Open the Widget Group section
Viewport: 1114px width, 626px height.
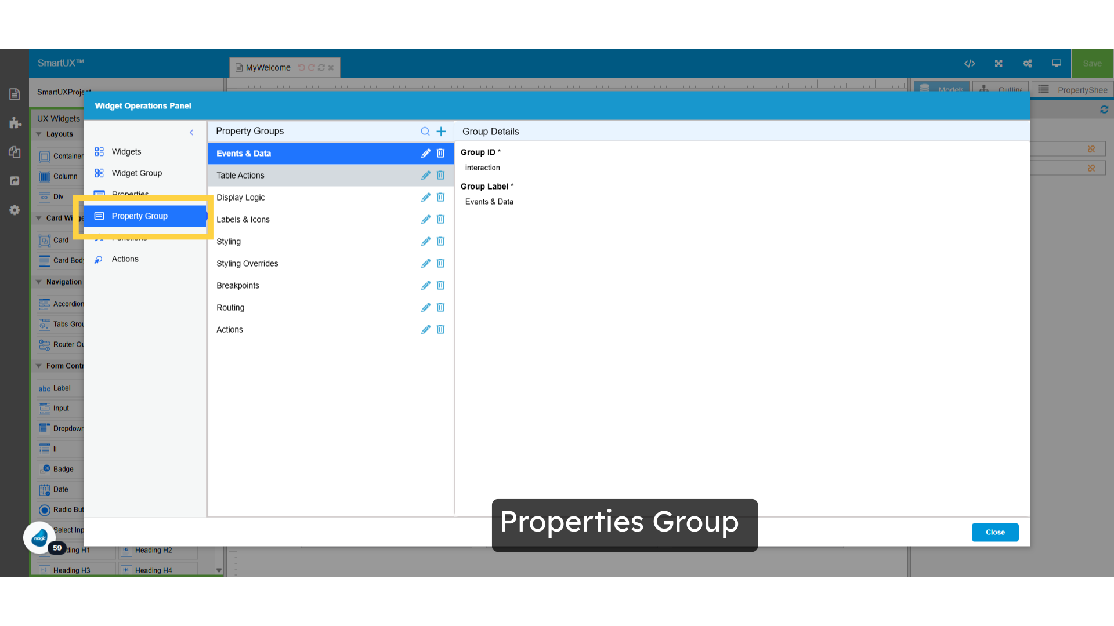point(137,173)
